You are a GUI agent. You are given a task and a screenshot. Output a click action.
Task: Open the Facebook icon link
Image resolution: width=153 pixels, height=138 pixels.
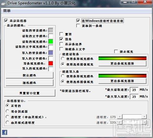pyautogui.click(x=5, y=132)
